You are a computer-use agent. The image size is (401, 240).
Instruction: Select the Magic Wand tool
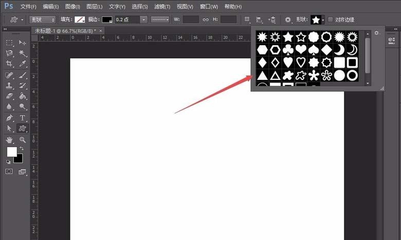tap(22, 53)
